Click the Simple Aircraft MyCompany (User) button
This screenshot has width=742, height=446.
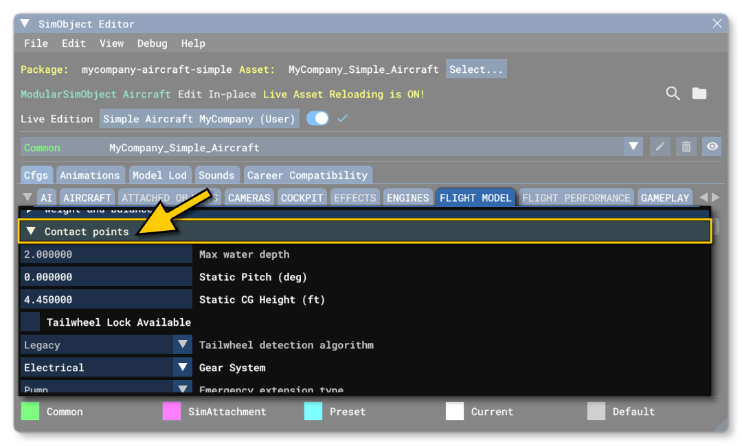(x=199, y=119)
